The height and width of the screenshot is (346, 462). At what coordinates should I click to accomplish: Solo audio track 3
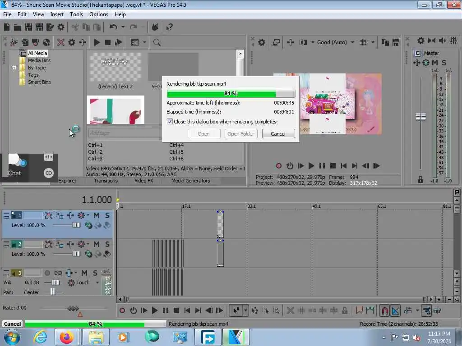[x=95, y=273]
